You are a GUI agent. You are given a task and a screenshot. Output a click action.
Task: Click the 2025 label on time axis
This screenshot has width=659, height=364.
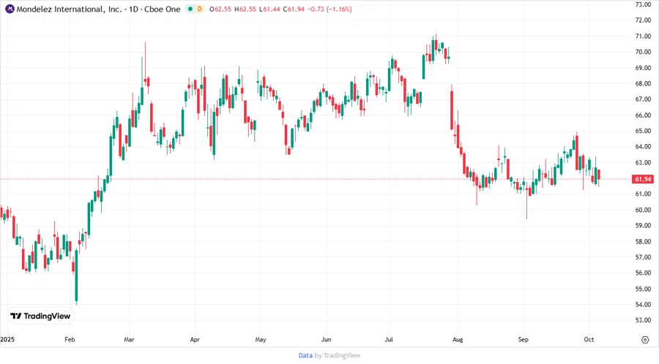(x=7, y=340)
